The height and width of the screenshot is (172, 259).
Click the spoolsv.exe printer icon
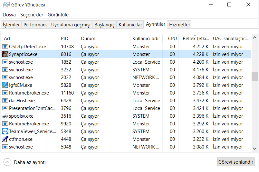[x=5, y=116]
